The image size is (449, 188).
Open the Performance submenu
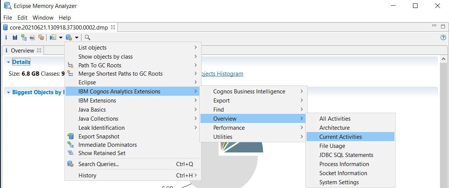(253, 128)
